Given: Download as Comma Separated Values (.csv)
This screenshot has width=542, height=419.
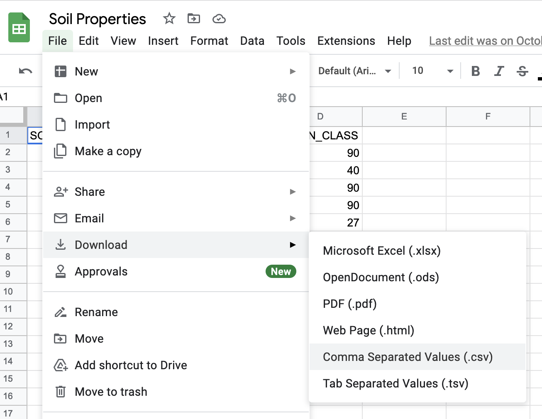Looking at the screenshot, I should (408, 357).
